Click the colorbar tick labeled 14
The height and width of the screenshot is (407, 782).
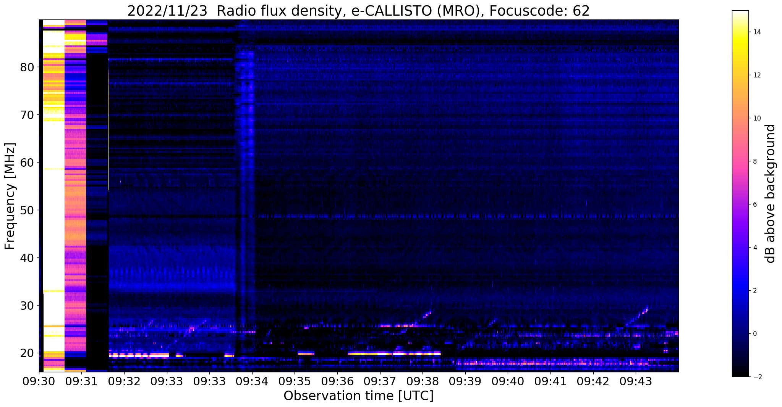coord(756,32)
